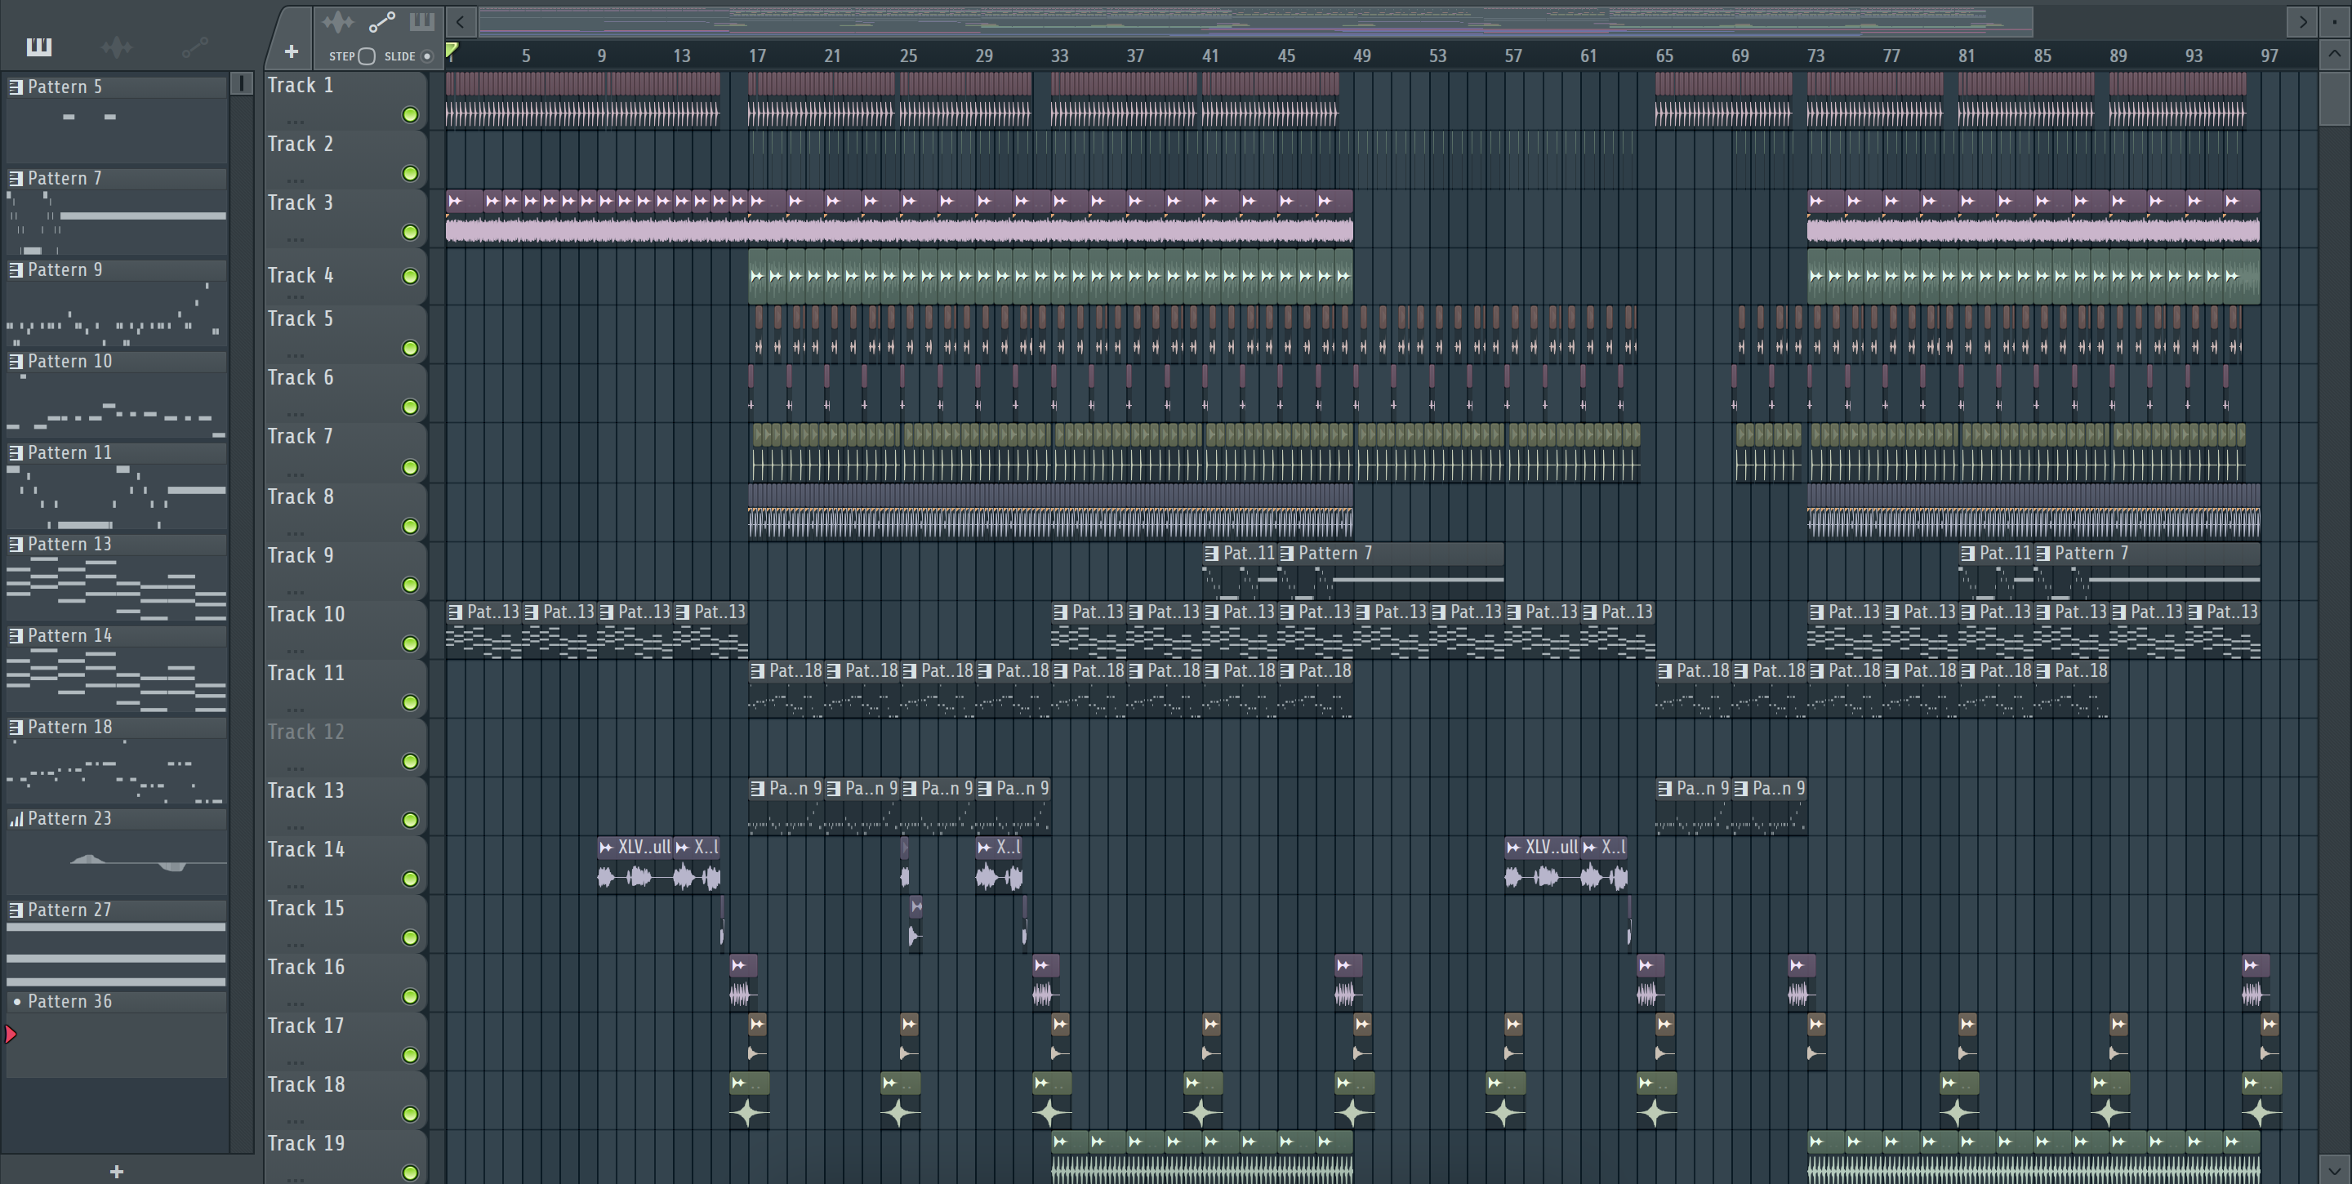Click the left arrow beside the playlist overview
The width and height of the screenshot is (2352, 1184).
[x=461, y=21]
